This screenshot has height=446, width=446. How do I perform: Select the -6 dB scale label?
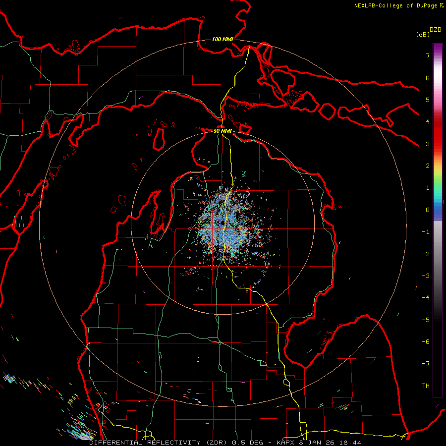[x=426, y=342]
